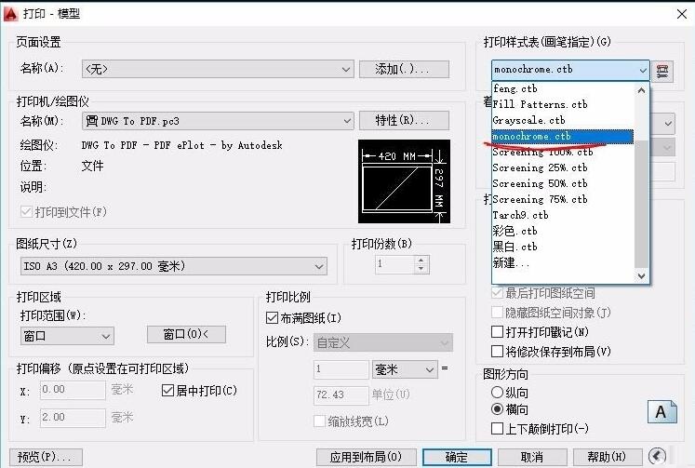The image size is (695, 468).
Task: Enable 隐藏图纸空间对象 checkbox
Action: click(x=498, y=313)
